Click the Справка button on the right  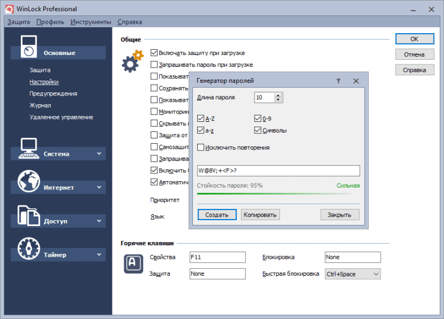[414, 70]
